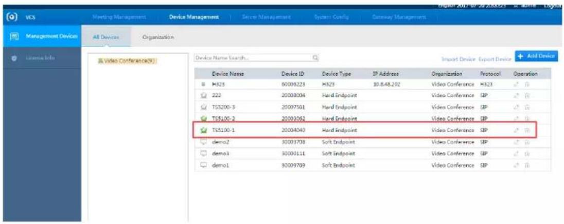Click the Export Device link
This screenshot has height=224, width=564.
pos(495,59)
